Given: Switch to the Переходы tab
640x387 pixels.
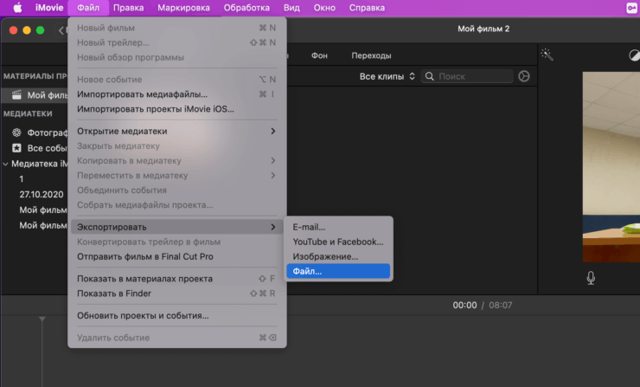Looking at the screenshot, I should [x=371, y=55].
